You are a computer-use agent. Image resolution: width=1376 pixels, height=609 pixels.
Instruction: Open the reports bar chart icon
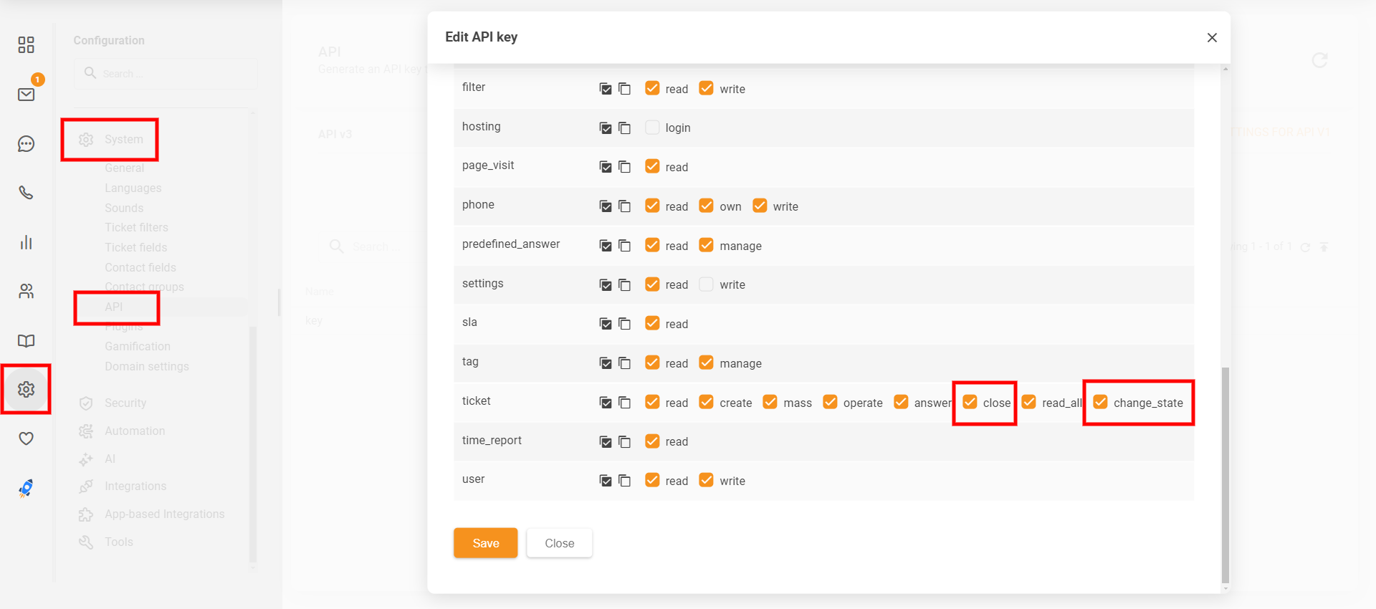[27, 242]
